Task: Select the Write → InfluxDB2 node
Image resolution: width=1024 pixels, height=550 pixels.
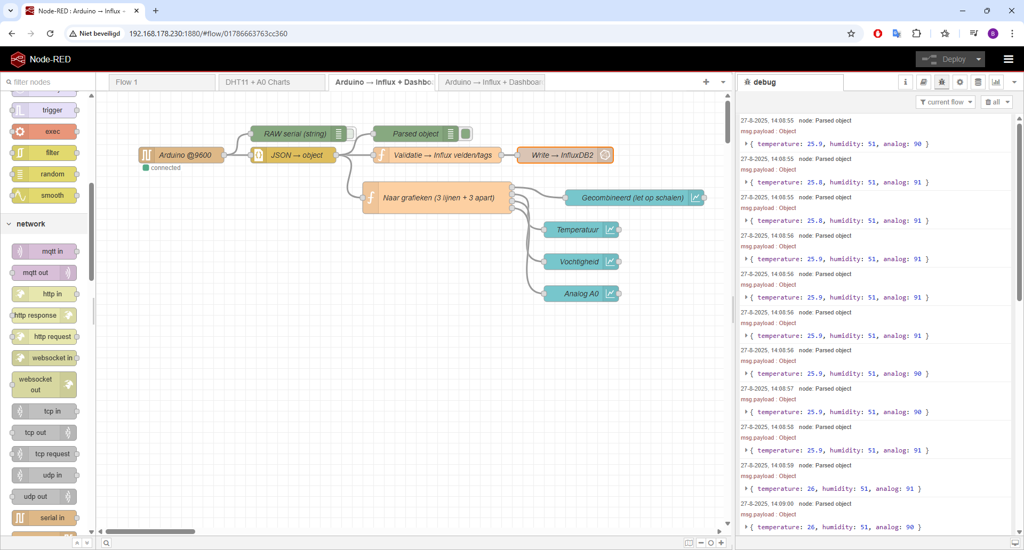Action: click(x=565, y=155)
